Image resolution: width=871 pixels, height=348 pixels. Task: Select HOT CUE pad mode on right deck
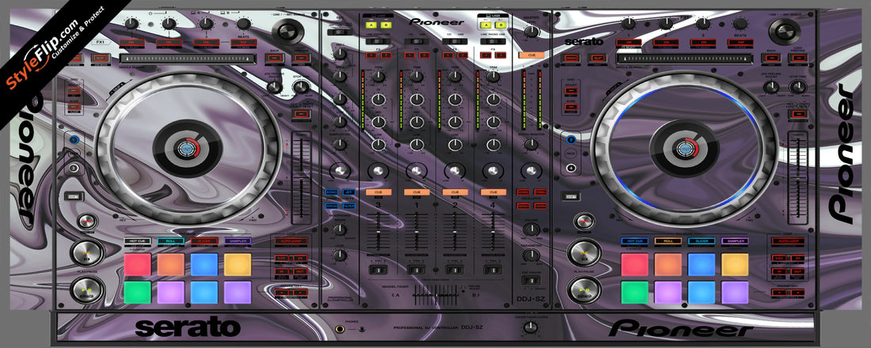click(x=634, y=241)
